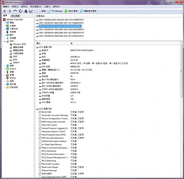Expand the multimedia node in tree
Image resolution: width=184 pixels, height=179 pixels.
pyautogui.click(x=4, y=38)
